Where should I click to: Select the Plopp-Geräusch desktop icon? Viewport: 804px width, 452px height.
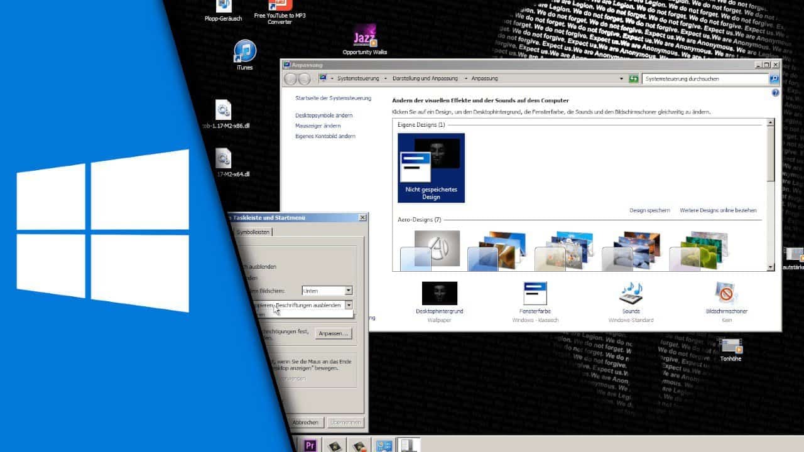[224, 10]
